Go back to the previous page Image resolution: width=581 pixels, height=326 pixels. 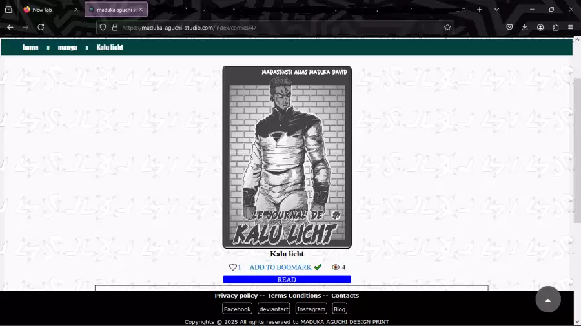[x=10, y=27]
